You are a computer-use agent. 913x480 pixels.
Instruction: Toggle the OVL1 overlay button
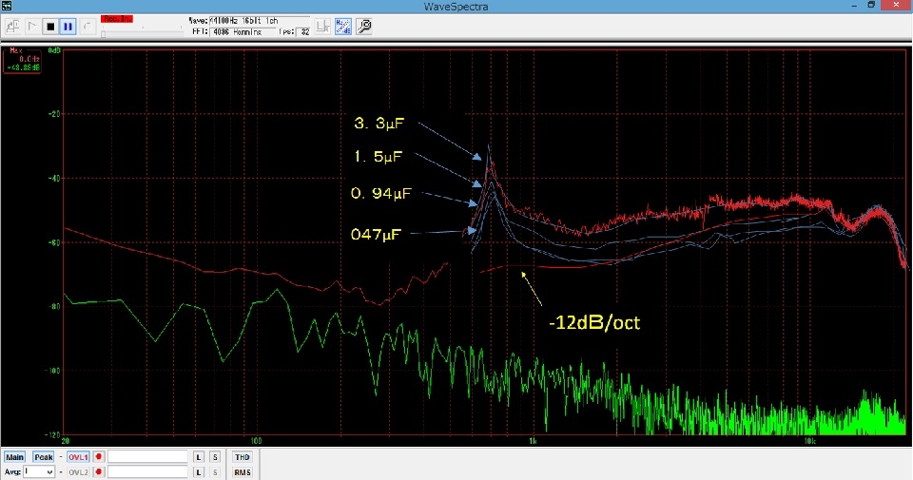(77, 457)
